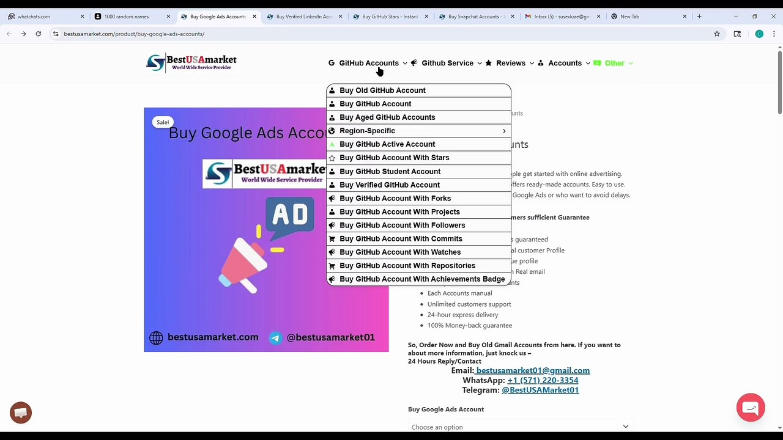The image size is (783, 440).
Task: Click the 'Buy Google Ads Account' label
Action: (446, 409)
